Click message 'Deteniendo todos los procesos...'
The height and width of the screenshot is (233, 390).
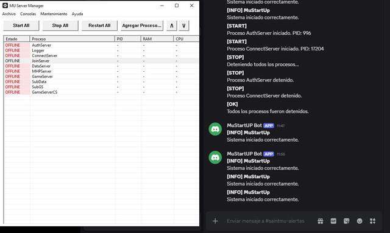point(263,64)
